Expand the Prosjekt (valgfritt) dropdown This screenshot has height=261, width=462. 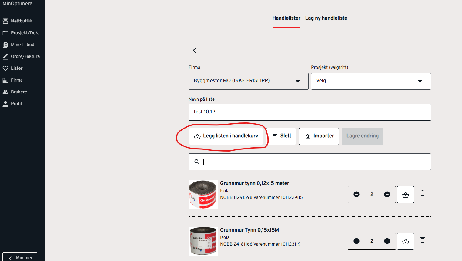pyautogui.click(x=371, y=81)
